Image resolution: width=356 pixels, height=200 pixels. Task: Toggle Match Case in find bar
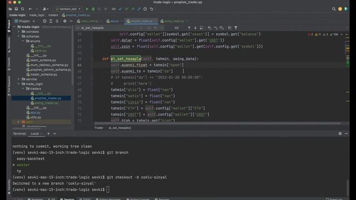(x=149, y=28)
